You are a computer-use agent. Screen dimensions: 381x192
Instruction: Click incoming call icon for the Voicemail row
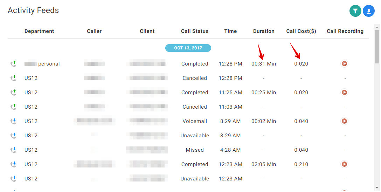[x=13, y=121]
